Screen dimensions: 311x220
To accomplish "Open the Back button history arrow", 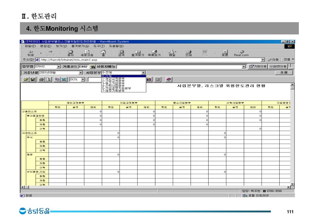I will point(41,53).
